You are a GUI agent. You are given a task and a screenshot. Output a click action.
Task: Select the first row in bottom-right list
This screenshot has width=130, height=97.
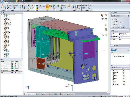[x=120, y=71]
